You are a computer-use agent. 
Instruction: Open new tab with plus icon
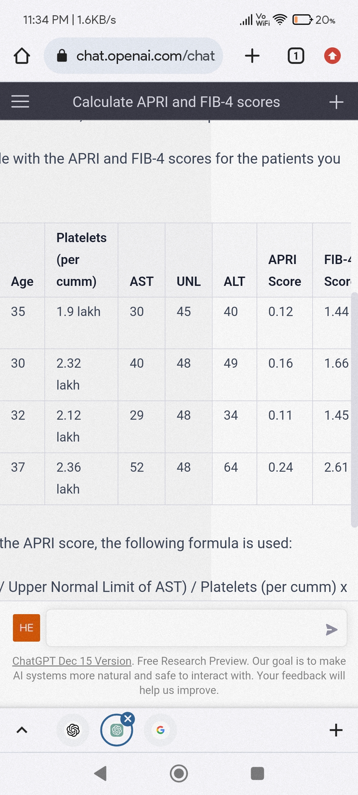click(252, 56)
